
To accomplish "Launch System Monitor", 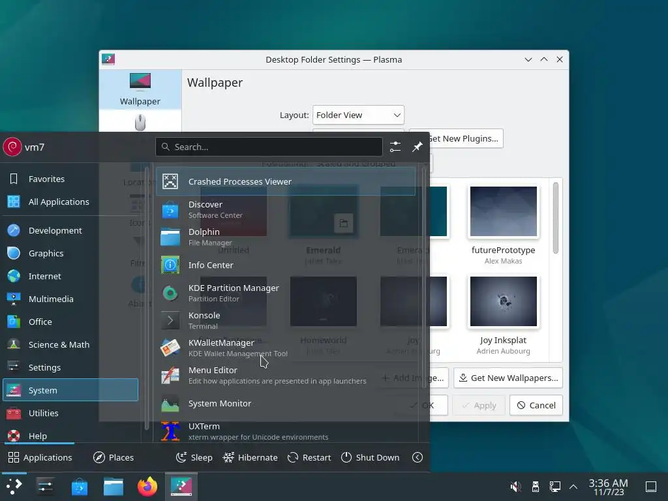I will (286, 403).
